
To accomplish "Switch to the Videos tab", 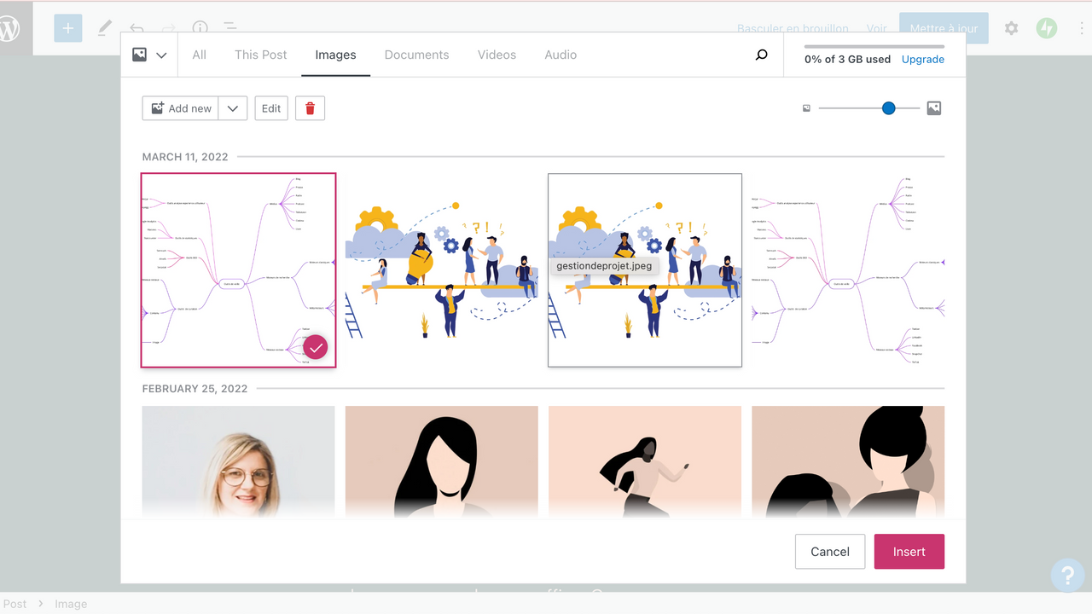I will pyautogui.click(x=497, y=55).
